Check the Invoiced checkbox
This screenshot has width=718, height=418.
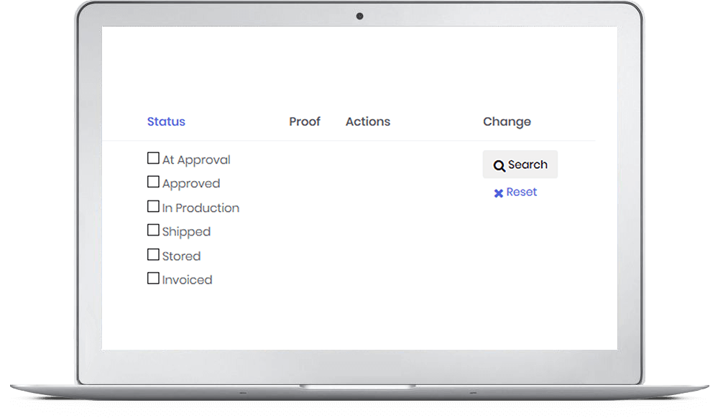153,278
